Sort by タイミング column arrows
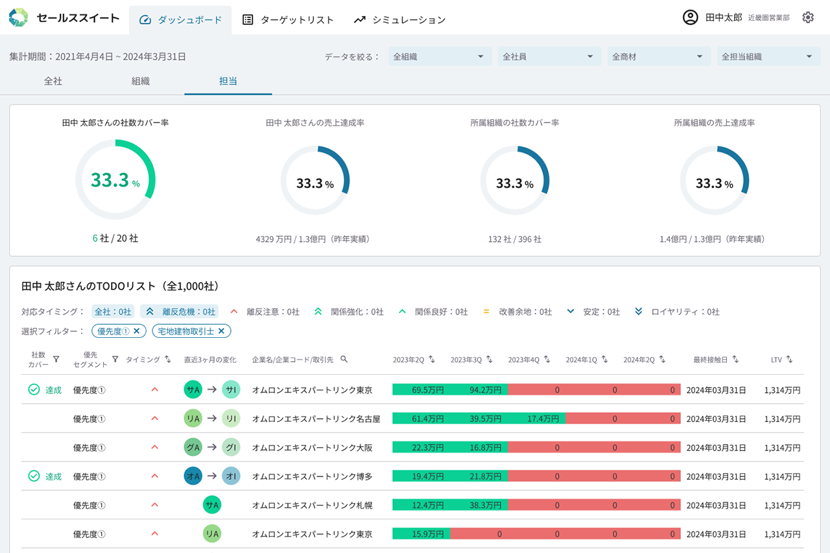The image size is (830, 553). [168, 359]
